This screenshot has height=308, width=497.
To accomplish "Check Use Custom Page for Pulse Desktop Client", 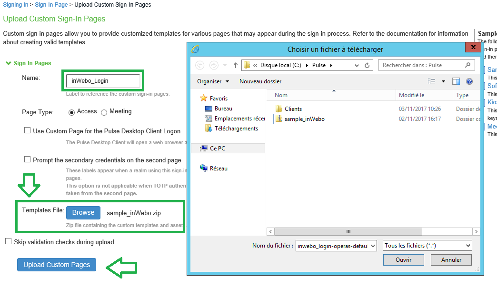I will point(28,130).
